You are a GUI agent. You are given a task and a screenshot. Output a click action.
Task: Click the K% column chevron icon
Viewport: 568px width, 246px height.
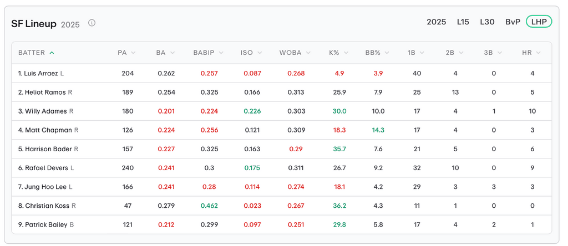coord(346,53)
